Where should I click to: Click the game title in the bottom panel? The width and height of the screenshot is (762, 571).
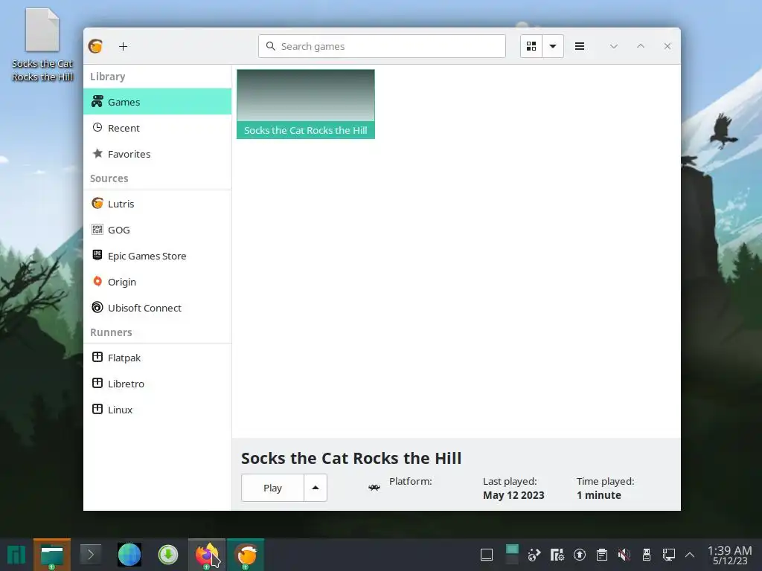tap(351, 458)
